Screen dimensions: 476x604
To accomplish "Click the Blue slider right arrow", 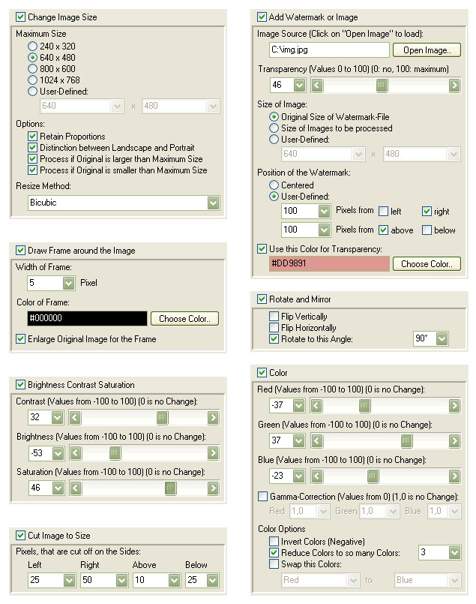I will point(454,476).
